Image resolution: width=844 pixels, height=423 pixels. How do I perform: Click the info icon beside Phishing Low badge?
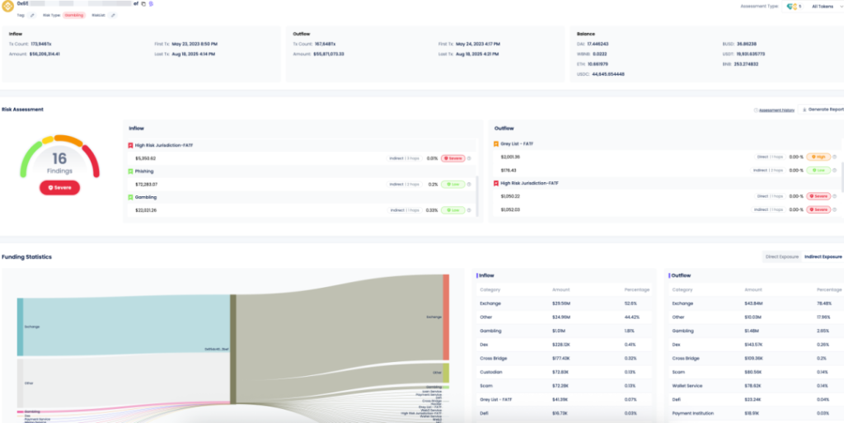point(469,184)
